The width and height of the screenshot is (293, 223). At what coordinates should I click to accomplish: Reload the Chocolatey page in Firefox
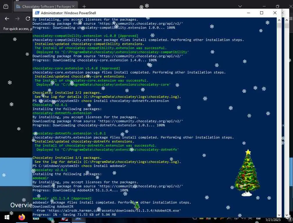click(28, 19)
